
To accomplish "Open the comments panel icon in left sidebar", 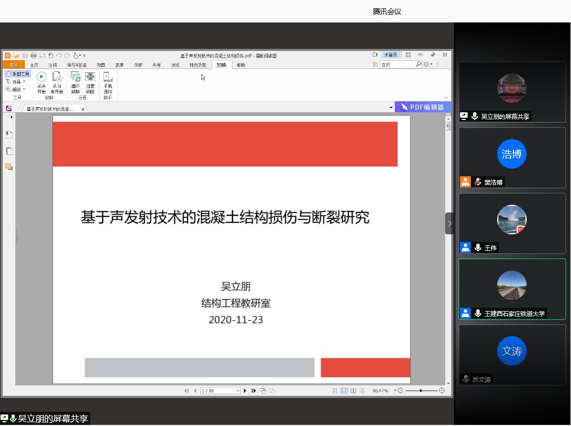I will point(9,167).
